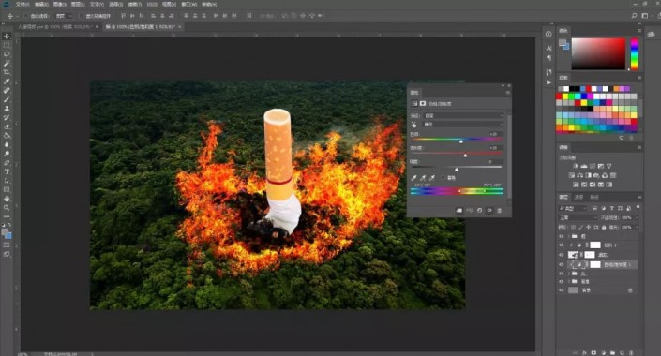The width and height of the screenshot is (661, 356).
Task: Select the Move tool
Action: coord(7,37)
